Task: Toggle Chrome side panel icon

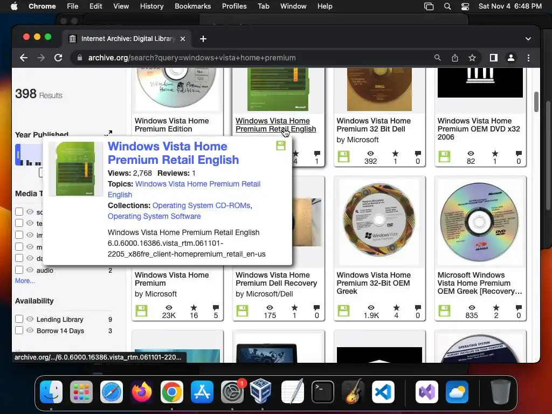Action: click(494, 58)
